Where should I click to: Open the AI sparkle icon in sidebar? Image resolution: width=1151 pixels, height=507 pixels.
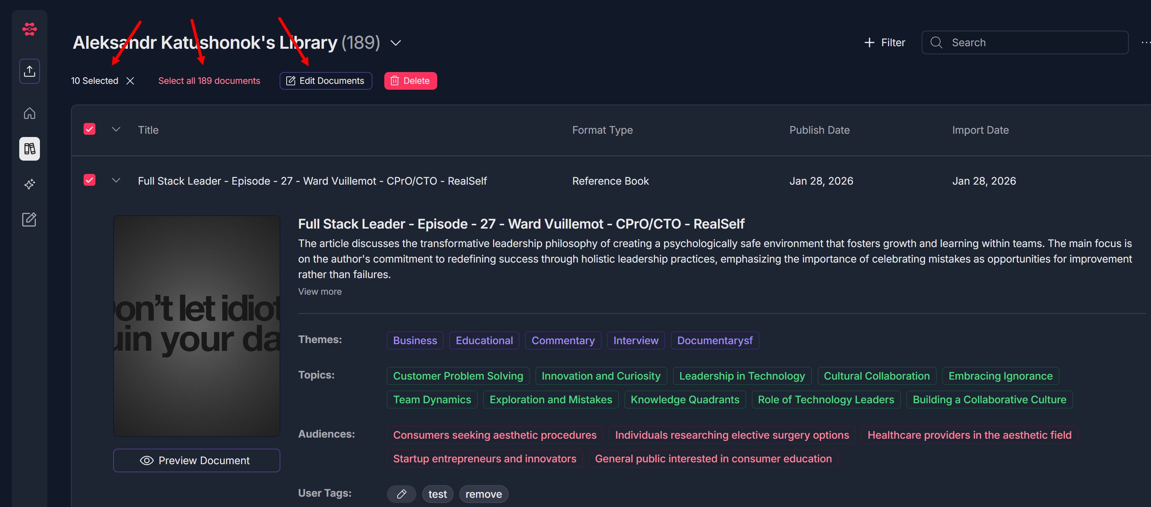pos(30,184)
